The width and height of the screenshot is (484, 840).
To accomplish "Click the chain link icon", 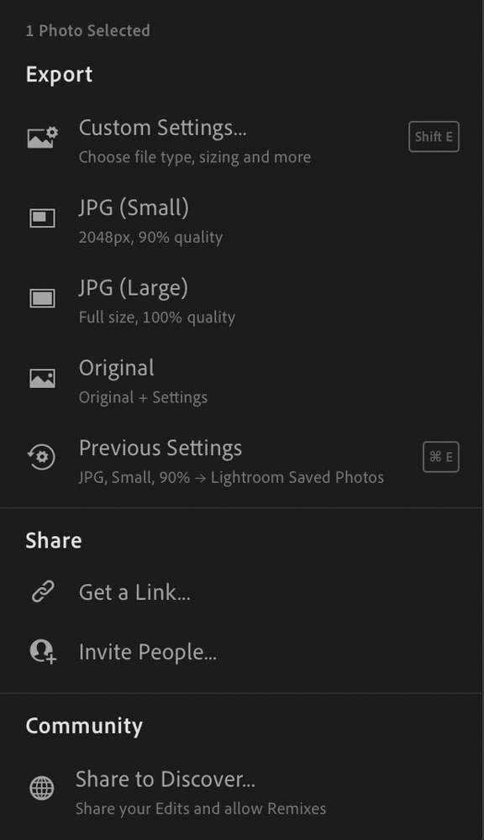I will click(x=42, y=591).
